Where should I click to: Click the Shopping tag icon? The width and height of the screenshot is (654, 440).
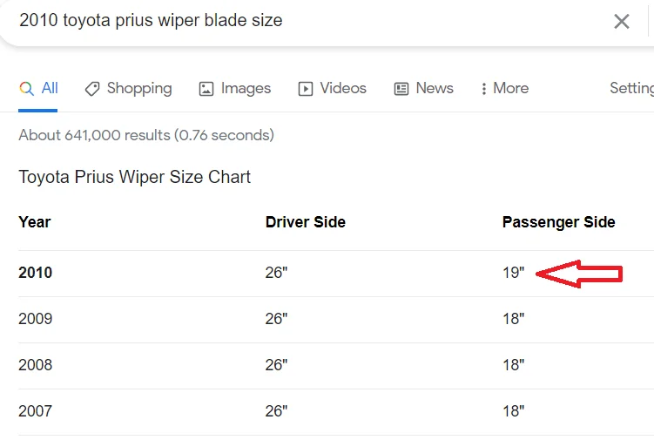pos(91,89)
